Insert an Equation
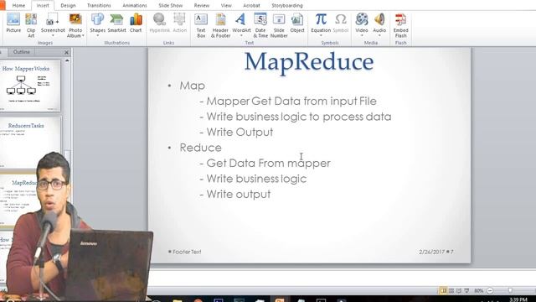 tap(321, 23)
